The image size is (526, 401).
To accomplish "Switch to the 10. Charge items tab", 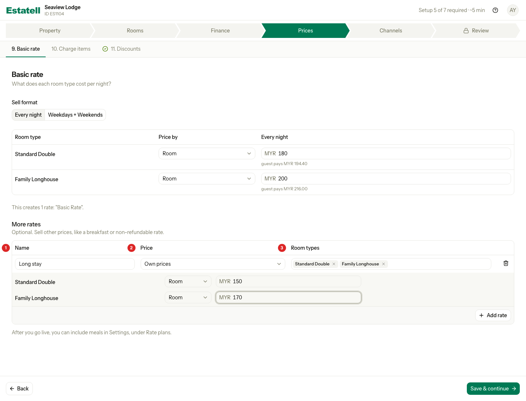I will coord(71,49).
